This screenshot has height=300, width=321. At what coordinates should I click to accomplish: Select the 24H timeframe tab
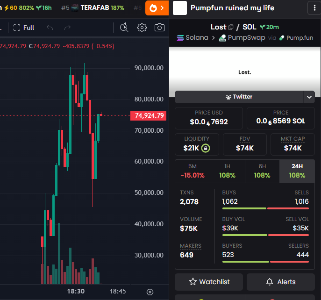pyautogui.click(x=297, y=171)
